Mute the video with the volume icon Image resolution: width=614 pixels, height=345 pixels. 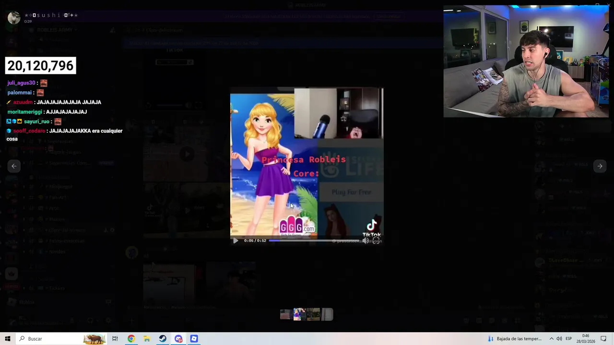[366, 241]
